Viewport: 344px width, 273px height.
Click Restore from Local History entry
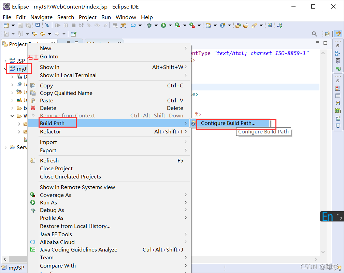[109, 226]
